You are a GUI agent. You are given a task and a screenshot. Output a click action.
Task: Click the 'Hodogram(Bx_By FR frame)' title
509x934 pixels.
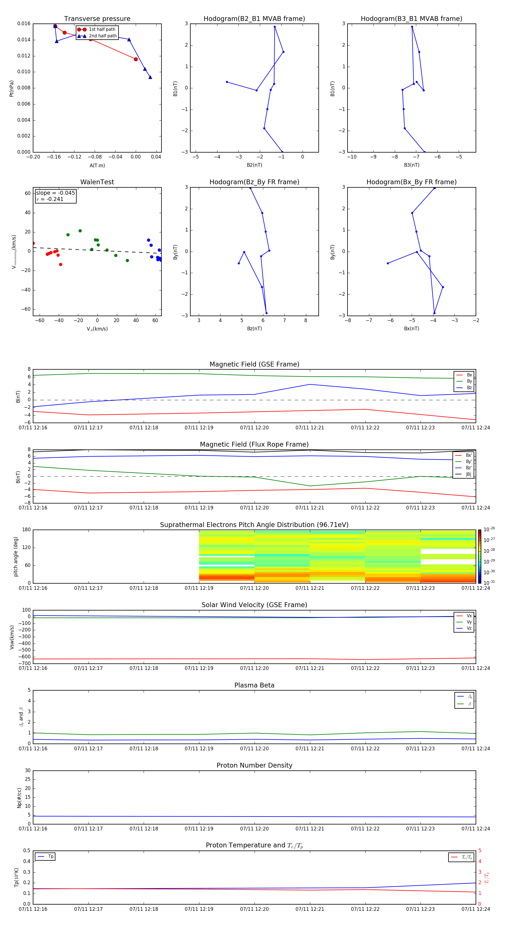tap(411, 182)
